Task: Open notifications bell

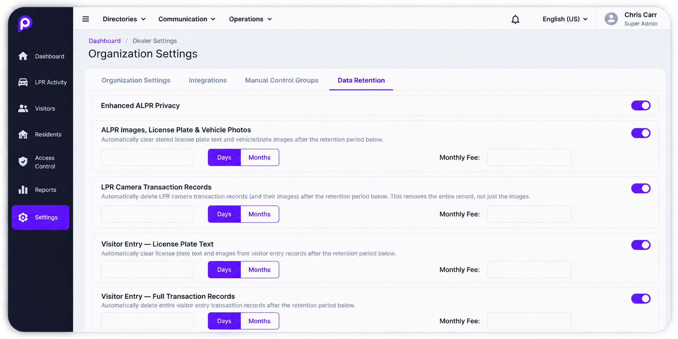Action: (x=515, y=19)
